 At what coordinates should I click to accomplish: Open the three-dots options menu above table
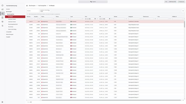coord(183,11)
